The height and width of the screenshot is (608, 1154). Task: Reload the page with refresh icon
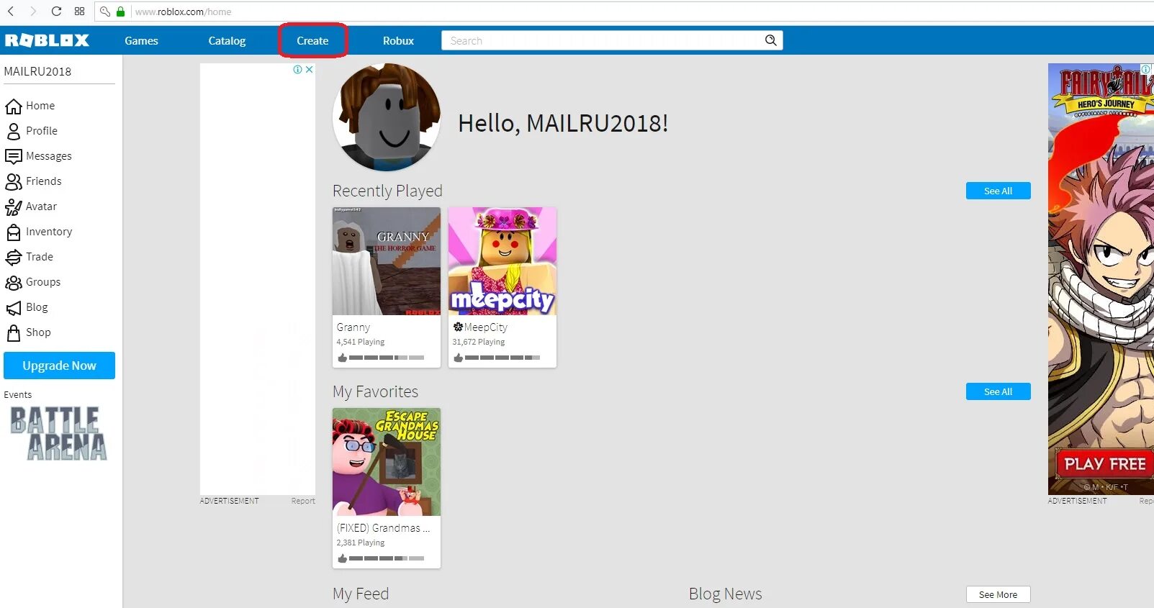(56, 12)
